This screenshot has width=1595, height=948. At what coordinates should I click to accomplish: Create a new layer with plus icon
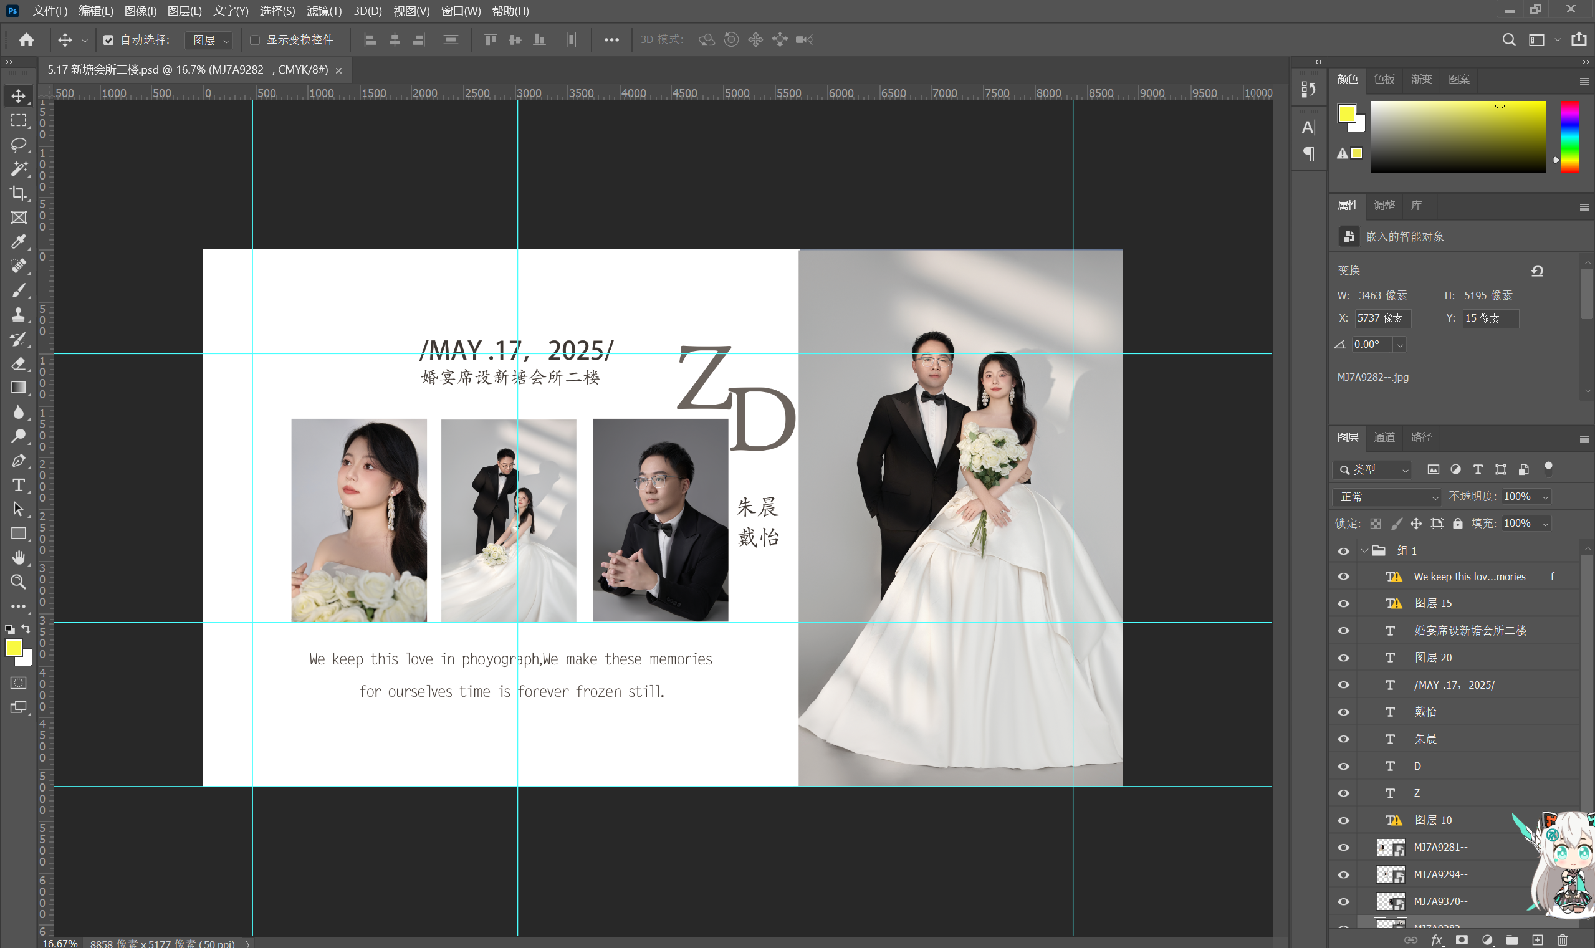click(1537, 940)
